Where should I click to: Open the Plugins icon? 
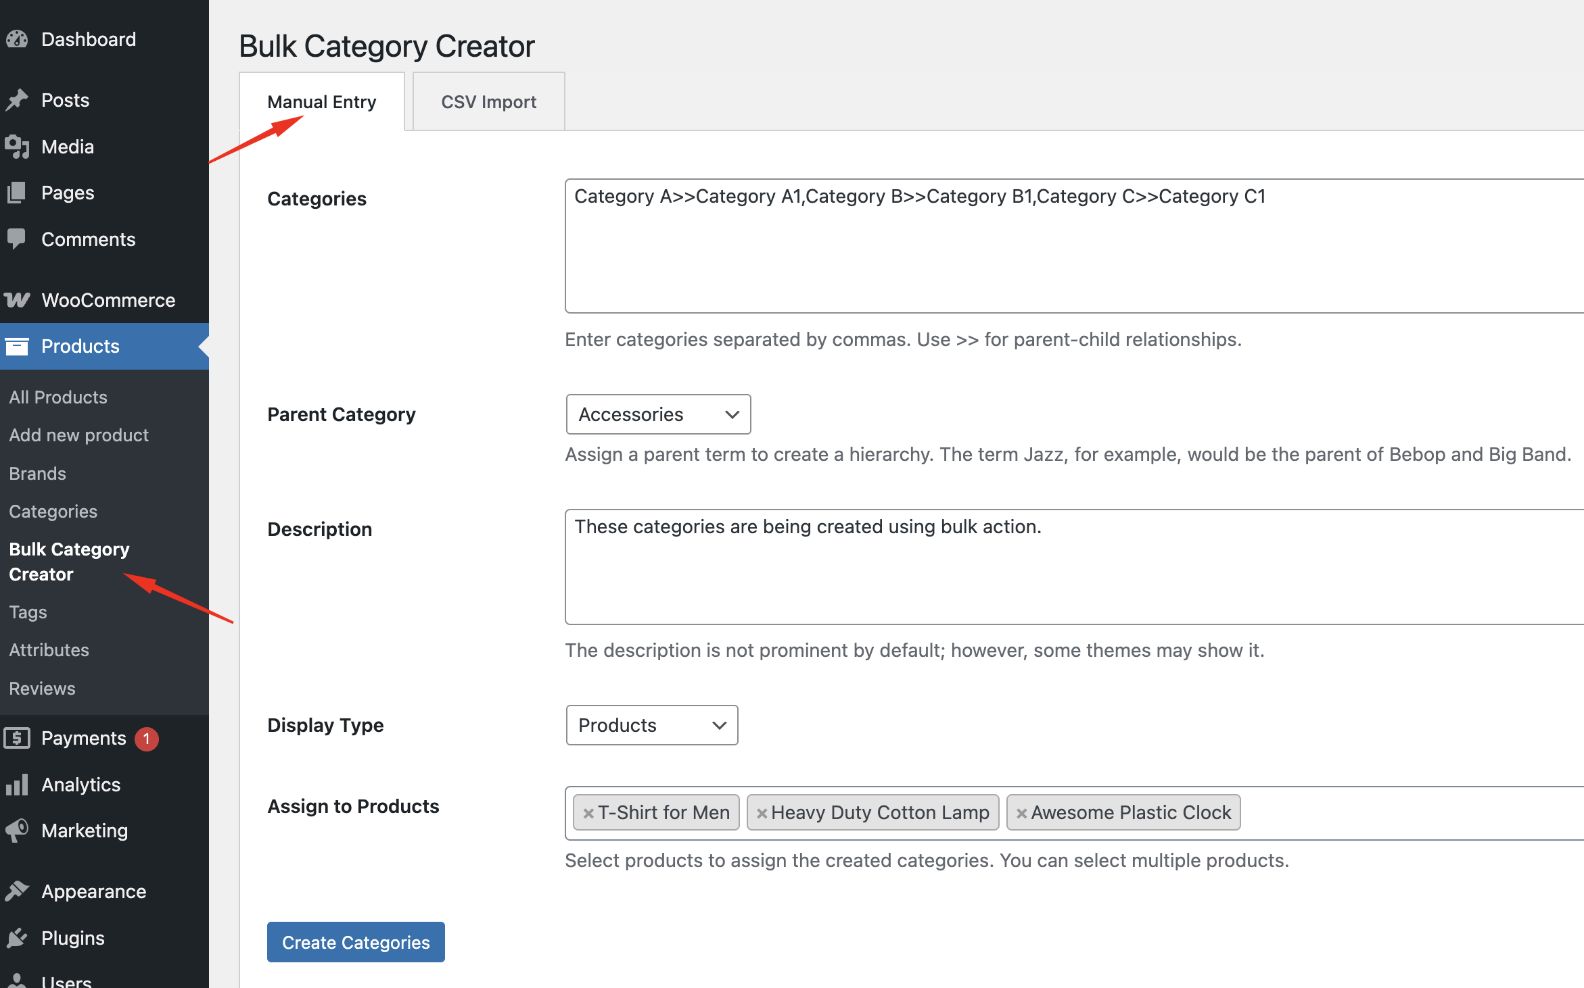point(18,937)
